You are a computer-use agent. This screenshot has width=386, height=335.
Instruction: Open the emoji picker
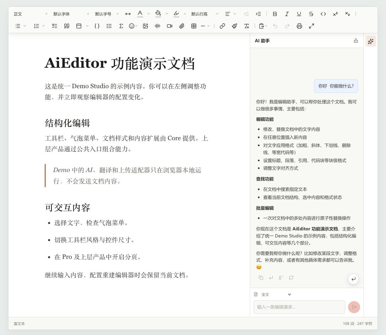132,26
